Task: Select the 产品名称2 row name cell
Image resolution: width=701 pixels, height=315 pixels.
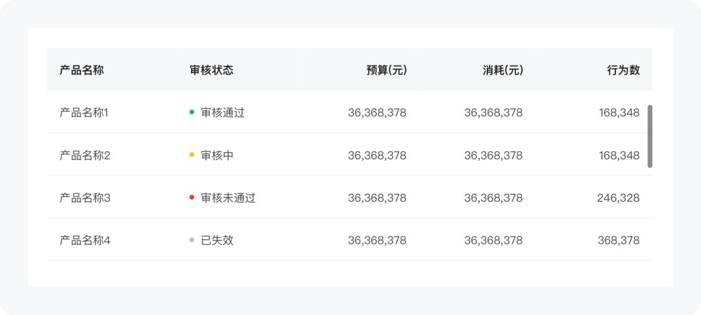Action: pyautogui.click(x=85, y=156)
